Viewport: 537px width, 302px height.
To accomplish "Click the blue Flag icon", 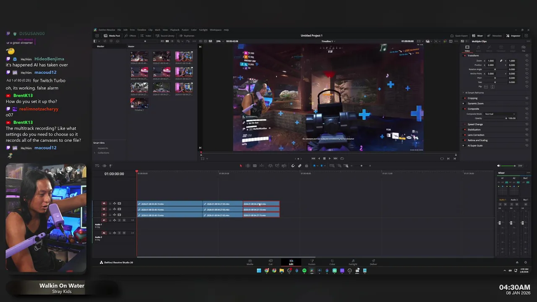I will [314, 166].
